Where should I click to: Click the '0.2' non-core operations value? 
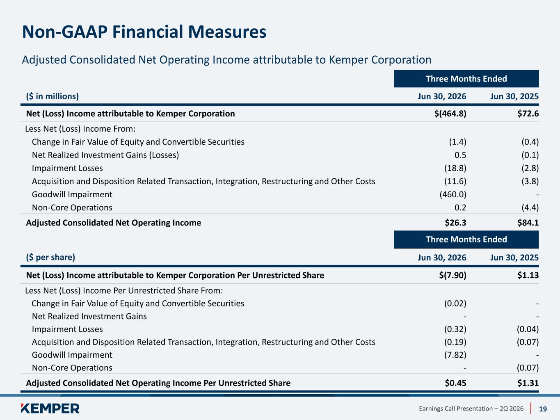(460, 208)
